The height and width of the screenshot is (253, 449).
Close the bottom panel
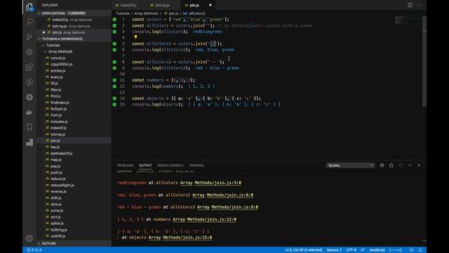click(x=419, y=165)
